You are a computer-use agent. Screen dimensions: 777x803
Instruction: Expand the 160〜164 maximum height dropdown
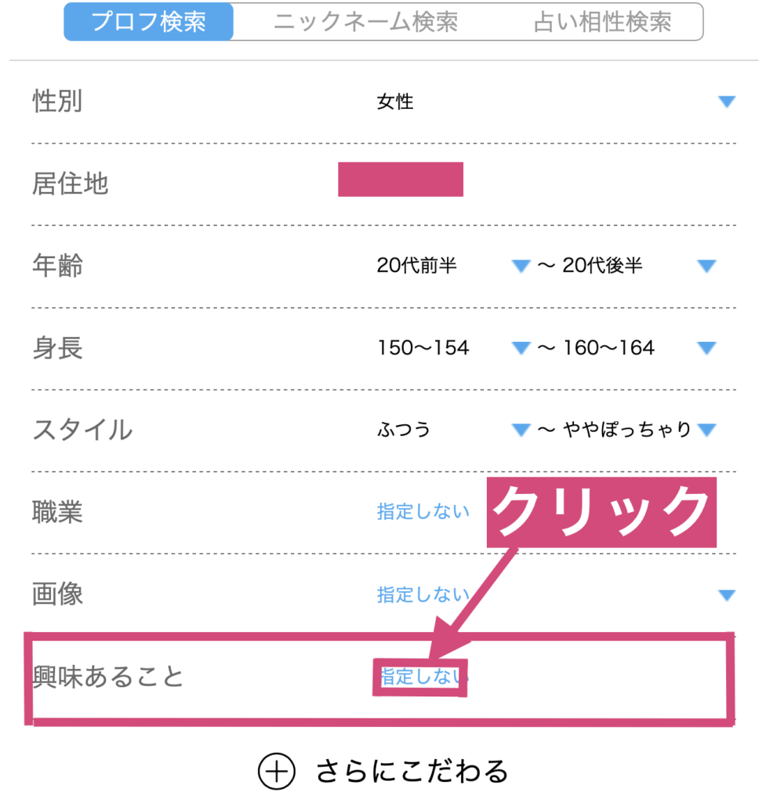706,347
